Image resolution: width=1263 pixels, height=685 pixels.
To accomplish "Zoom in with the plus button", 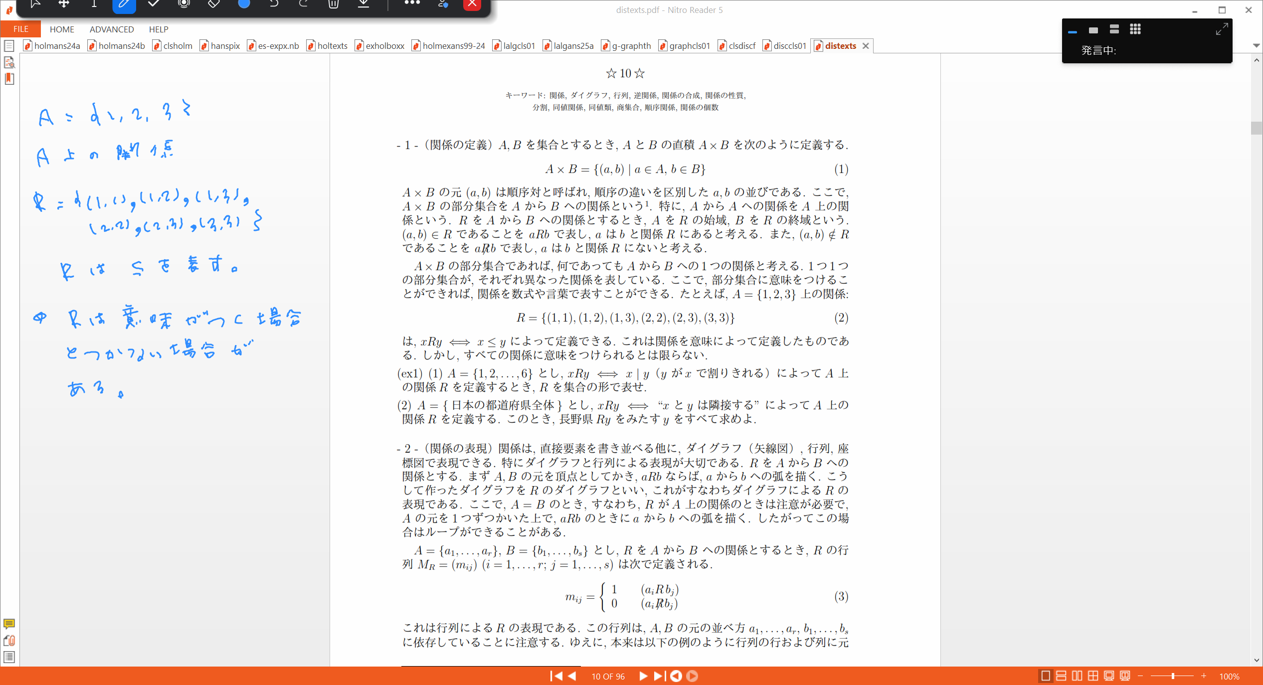I will click(x=1204, y=676).
